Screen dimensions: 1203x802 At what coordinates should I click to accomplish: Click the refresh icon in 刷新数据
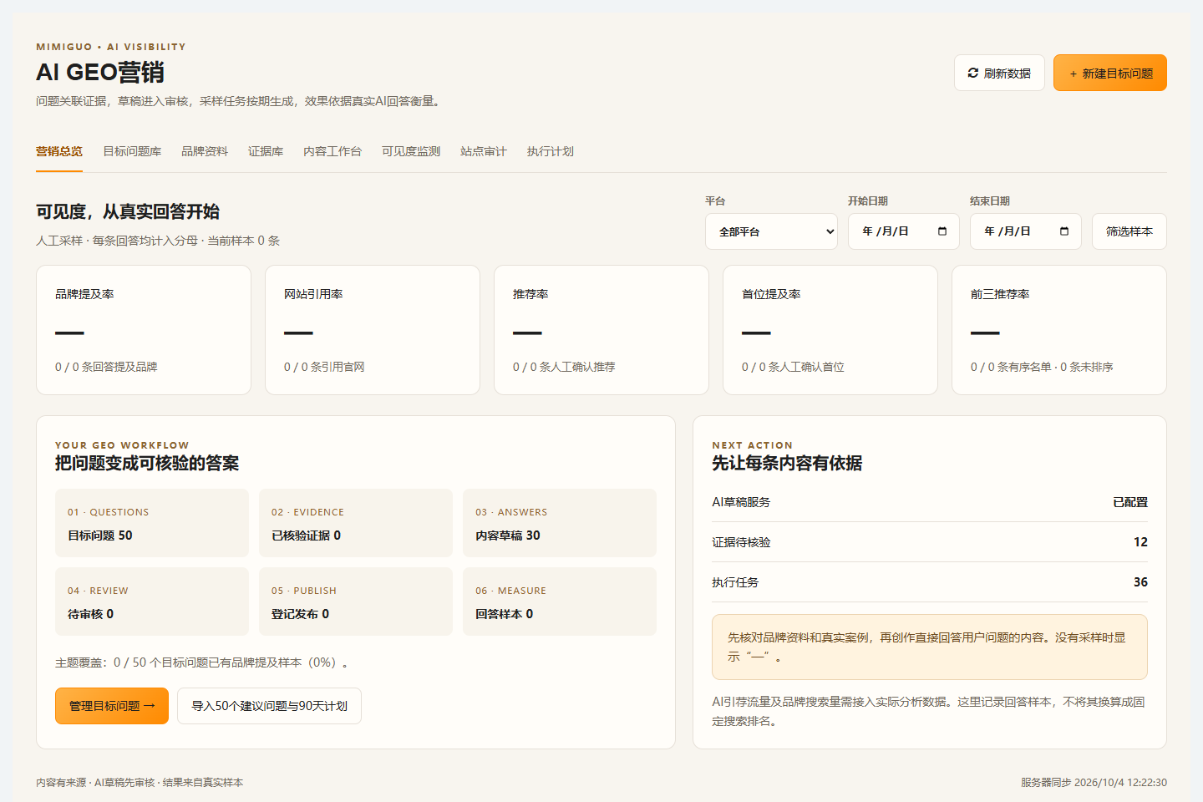click(972, 73)
